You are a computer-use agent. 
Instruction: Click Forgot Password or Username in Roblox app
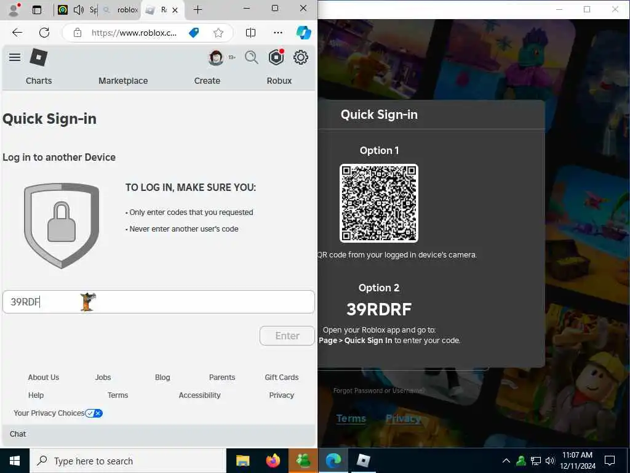point(378,390)
